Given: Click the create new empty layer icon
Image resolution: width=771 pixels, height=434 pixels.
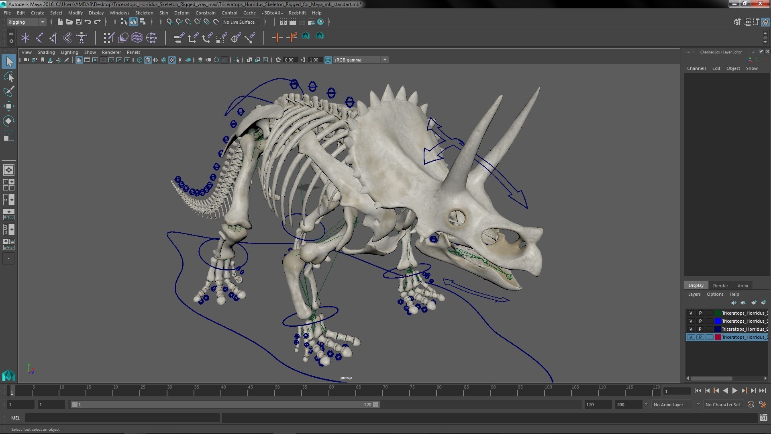Looking at the screenshot, I should coord(754,303).
